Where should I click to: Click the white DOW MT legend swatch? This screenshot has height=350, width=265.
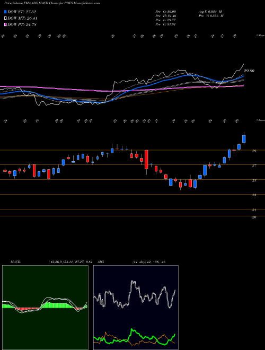click(x=5, y=19)
